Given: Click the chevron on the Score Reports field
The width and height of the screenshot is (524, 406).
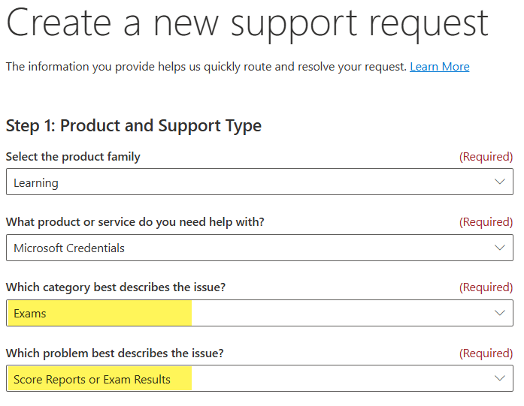Looking at the screenshot, I should pos(500,378).
